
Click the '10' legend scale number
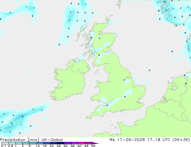(38, 146)
